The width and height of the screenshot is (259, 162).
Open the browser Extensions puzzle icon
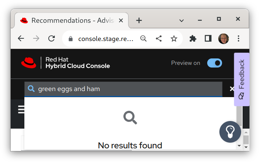point(193,38)
